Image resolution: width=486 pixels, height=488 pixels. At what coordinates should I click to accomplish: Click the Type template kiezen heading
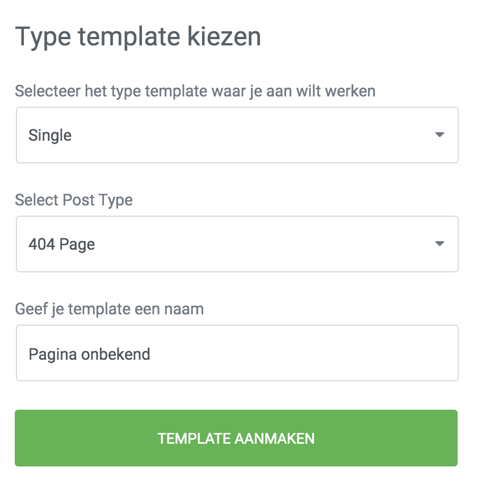(138, 37)
